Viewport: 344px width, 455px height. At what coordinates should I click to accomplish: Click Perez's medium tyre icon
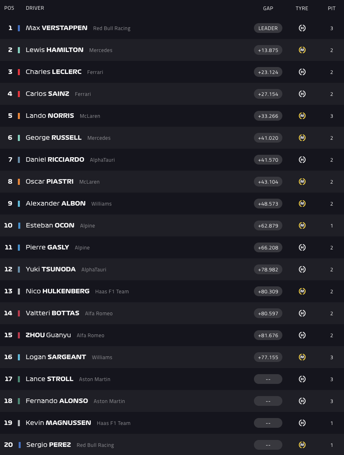[302, 445]
